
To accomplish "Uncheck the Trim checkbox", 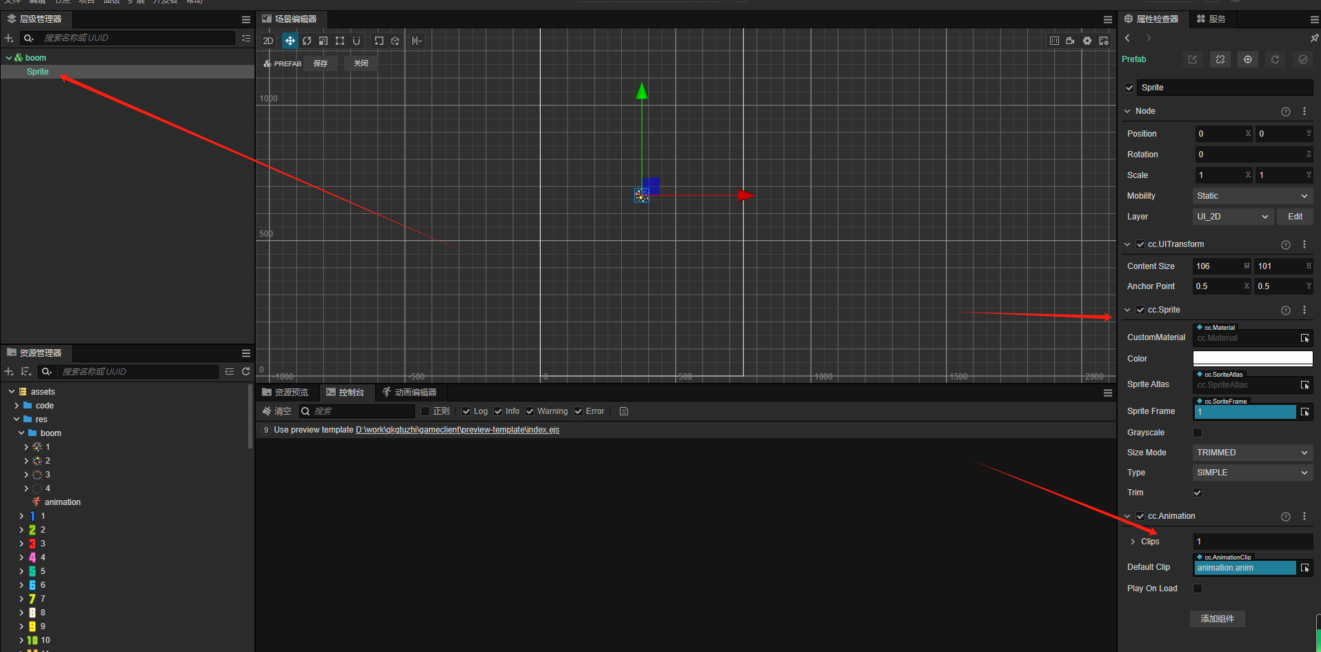I will point(1198,493).
